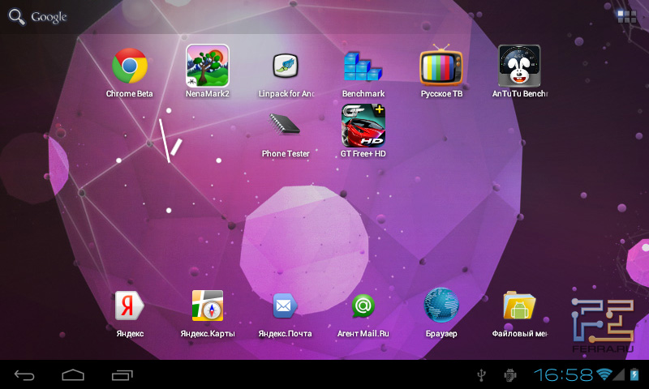Image resolution: width=649 pixels, height=389 pixels.
Task: Launch AnTuTu Benchmark app
Action: [519, 66]
